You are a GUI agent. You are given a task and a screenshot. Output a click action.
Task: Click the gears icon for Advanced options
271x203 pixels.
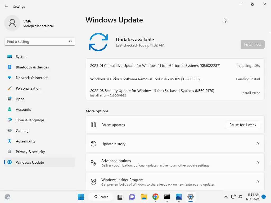(93, 163)
